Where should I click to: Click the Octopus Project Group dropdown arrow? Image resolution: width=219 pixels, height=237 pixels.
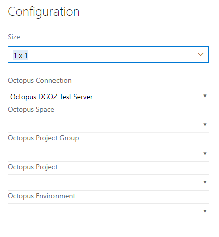(205, 154)
